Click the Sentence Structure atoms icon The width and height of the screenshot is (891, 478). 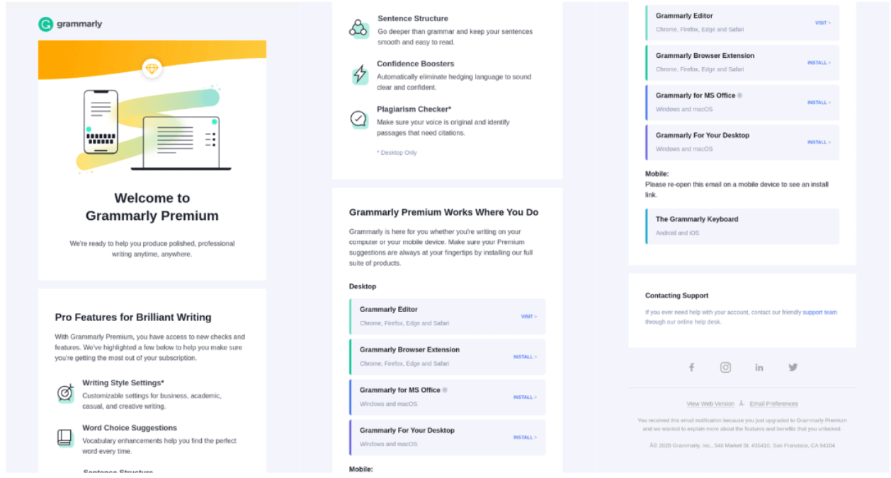pyautogui.click(x=359, y=28)
